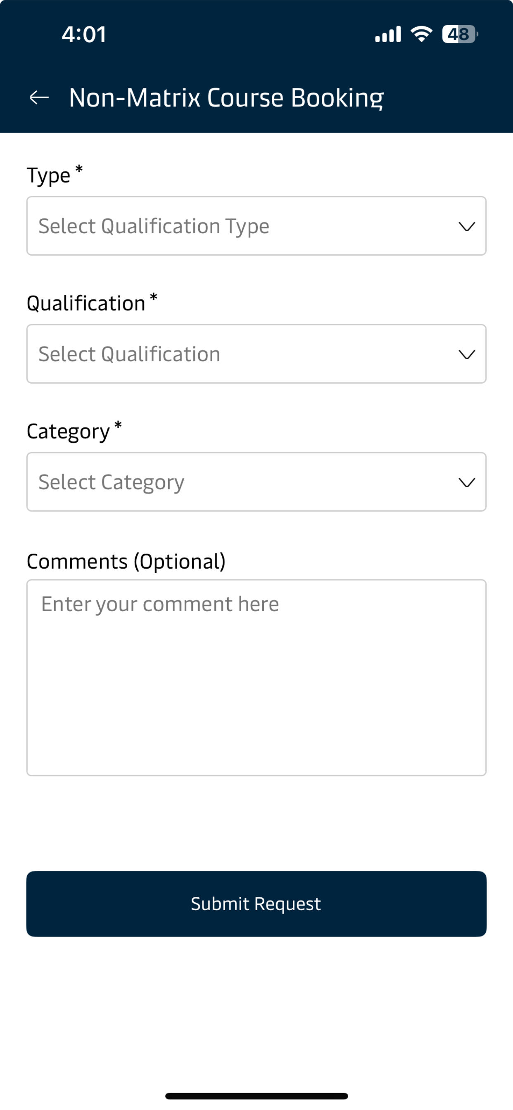513x1110 pixels.
Task: Open the Select Qualification dropdown
Action: (256, 354)
